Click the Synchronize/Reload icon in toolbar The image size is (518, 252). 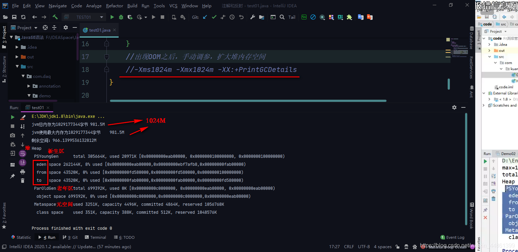pyautogui.click(x=23, y=17)
